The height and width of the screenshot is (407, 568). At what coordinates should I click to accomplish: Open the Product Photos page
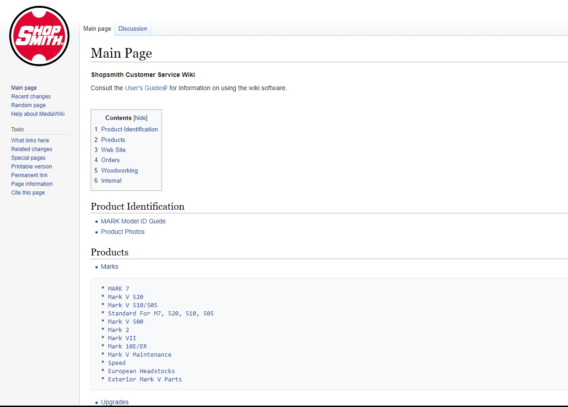point(123,232)
